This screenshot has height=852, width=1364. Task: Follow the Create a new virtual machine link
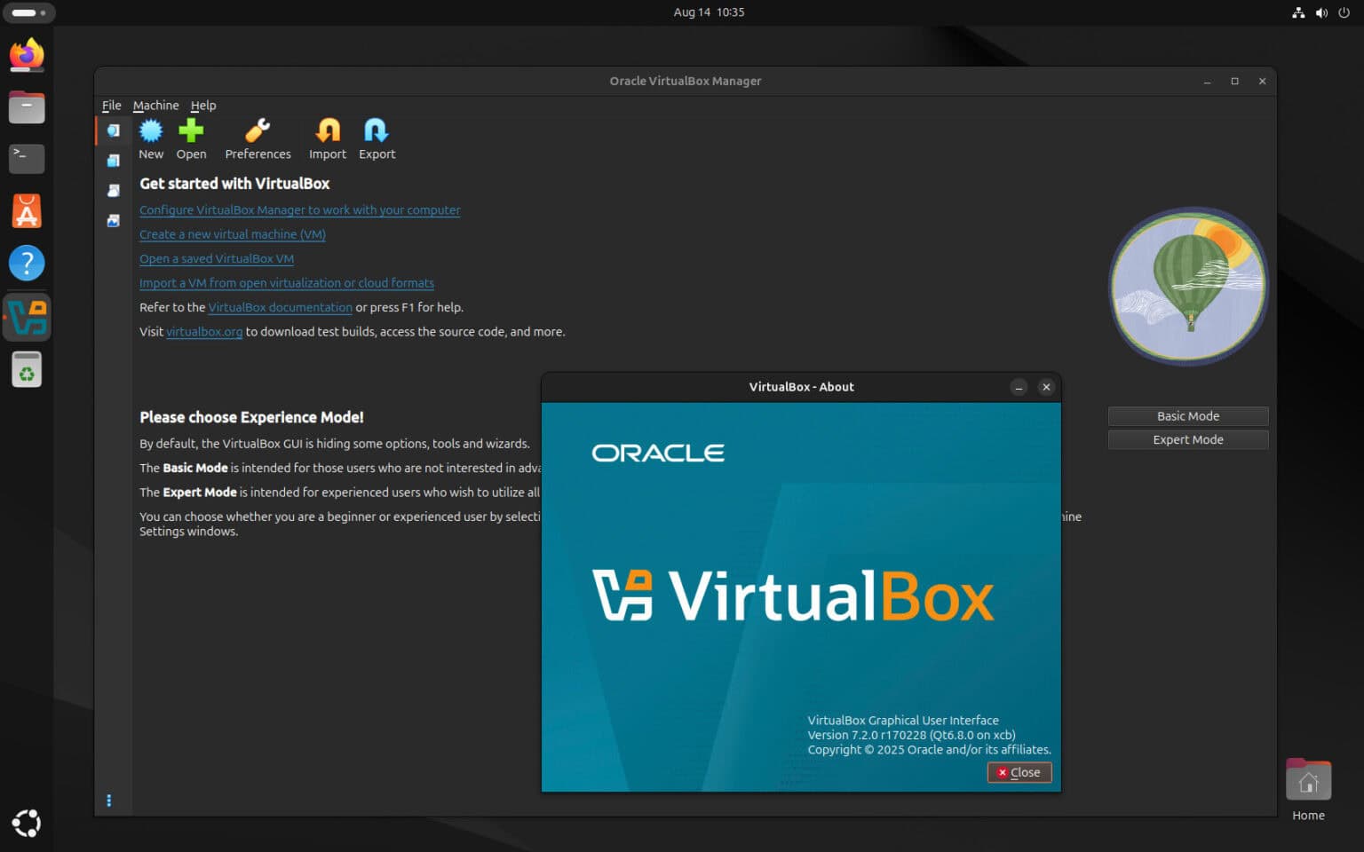click(x=232, y=234)
